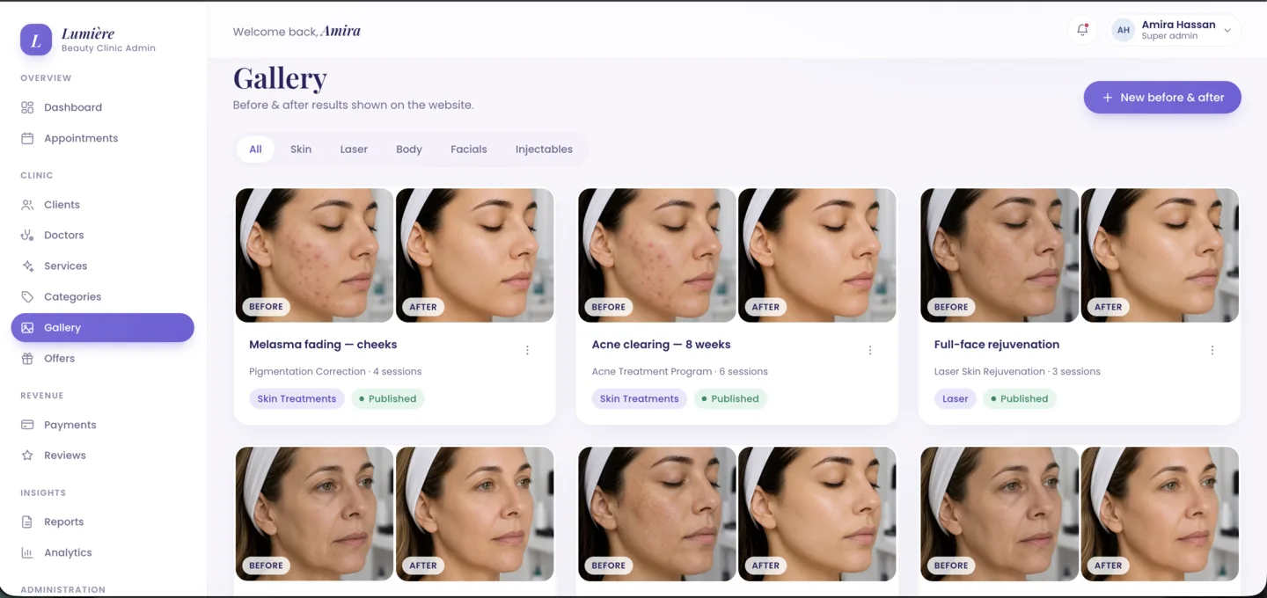Open options menu for Acne clearing card
The image size is (1267, 598).
point(869,350)
